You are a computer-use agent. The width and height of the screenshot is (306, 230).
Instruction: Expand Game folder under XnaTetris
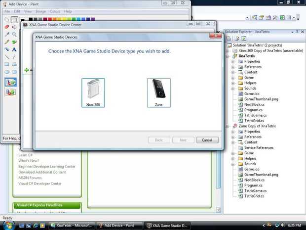tap(233, 78)
